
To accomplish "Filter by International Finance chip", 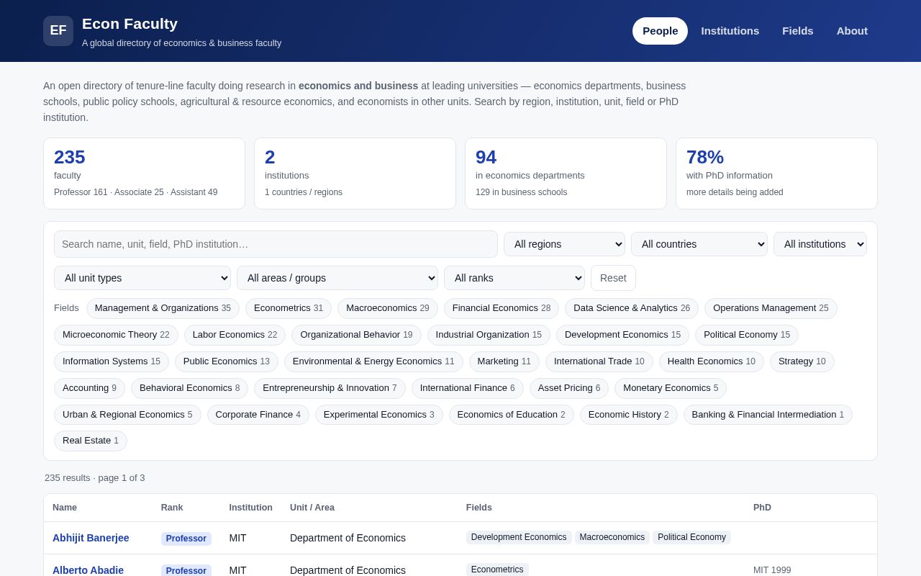I will point(468,388).
